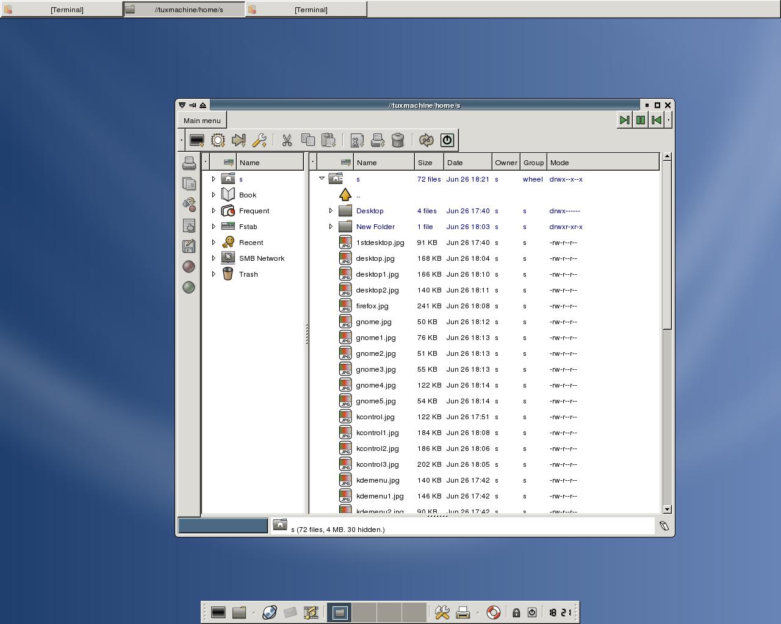Click the toolbar icon right before the printer
The height and width of the screenshot is (624, 781).
(x=357, y=140)
